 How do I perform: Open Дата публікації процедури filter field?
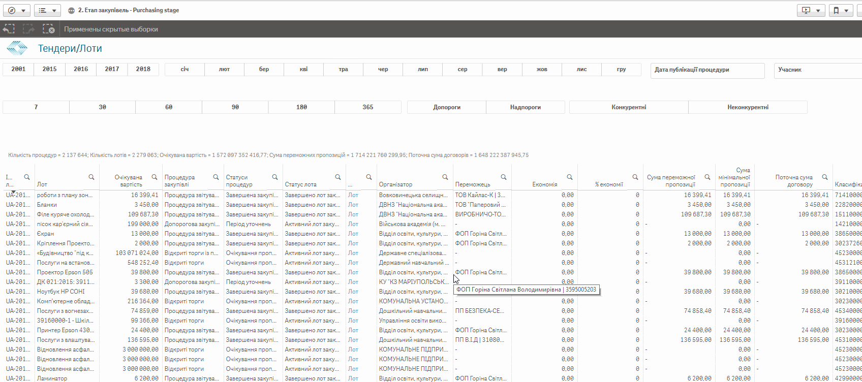[707, 70]
